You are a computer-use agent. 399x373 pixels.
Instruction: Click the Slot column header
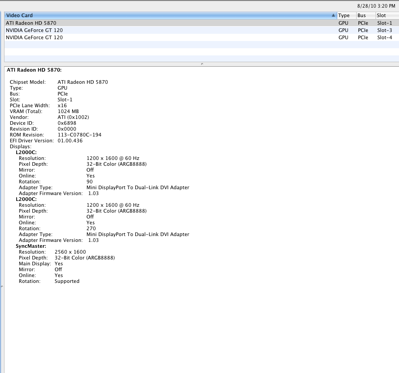[387, 15]
